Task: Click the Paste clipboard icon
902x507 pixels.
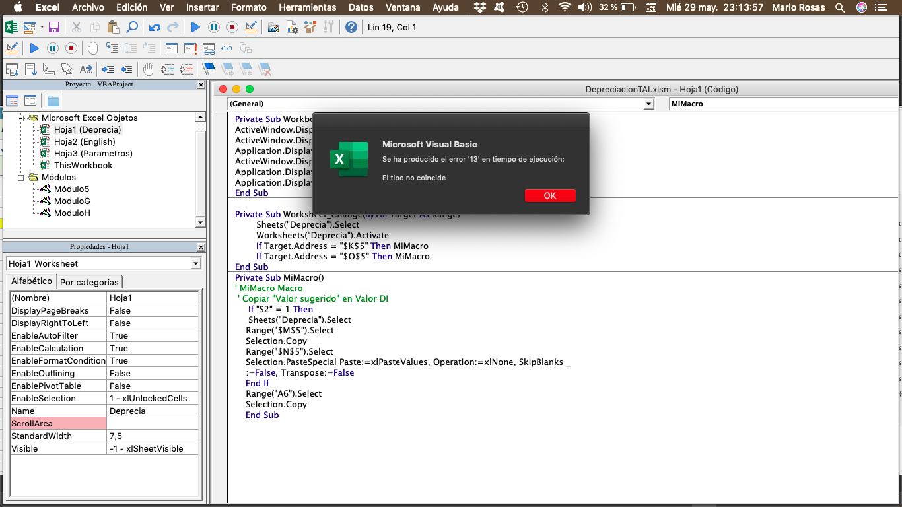Action: [x=114, y=27]
